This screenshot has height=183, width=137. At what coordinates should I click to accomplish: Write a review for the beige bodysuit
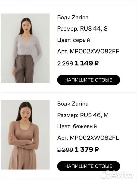[x=89, y=166]
